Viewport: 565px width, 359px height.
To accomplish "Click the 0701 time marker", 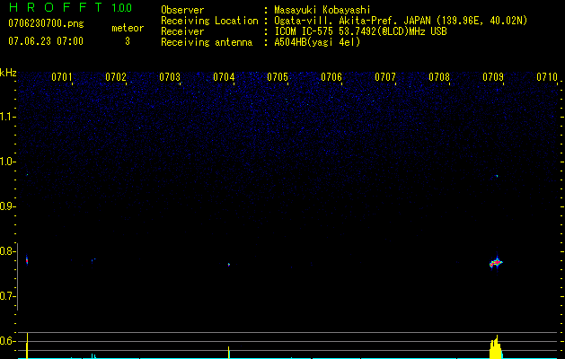I will point(62,77).
